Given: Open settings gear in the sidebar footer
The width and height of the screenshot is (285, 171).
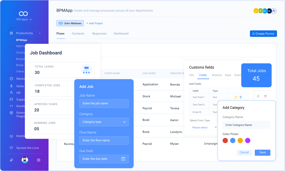Looking at the screenshot, I should coord(39,160).
